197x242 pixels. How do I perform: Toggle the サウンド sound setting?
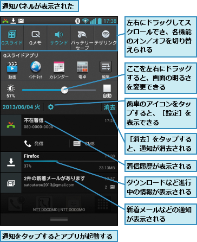(x=59, y=37)
